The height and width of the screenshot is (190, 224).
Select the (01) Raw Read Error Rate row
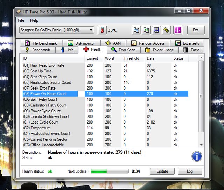pos(105,65)
